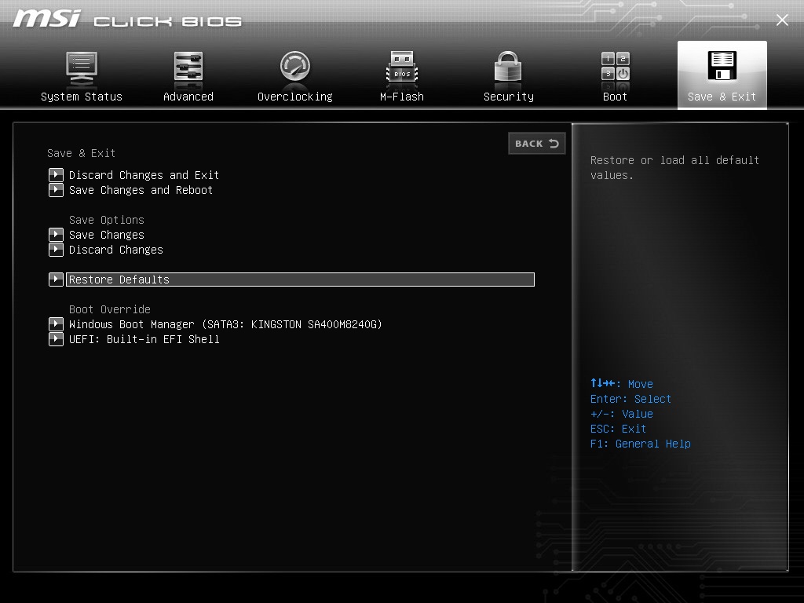This screenshot has height=603, width=804.
Task: Close the BIOS setup window
Action: coord(782,20)
